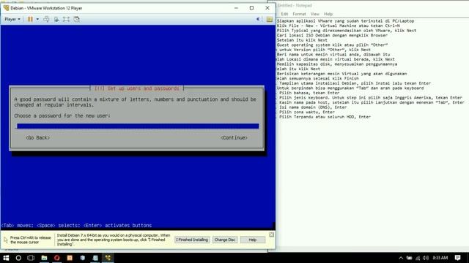Viewport: 469px width, 263px height.
Task: Switch to VMware Player taskbar icon
Action: click(x=108, y=258)
